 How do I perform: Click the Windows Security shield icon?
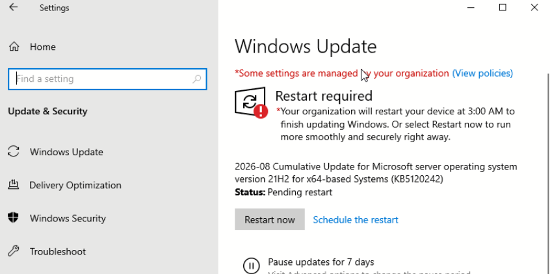point(14,218)
